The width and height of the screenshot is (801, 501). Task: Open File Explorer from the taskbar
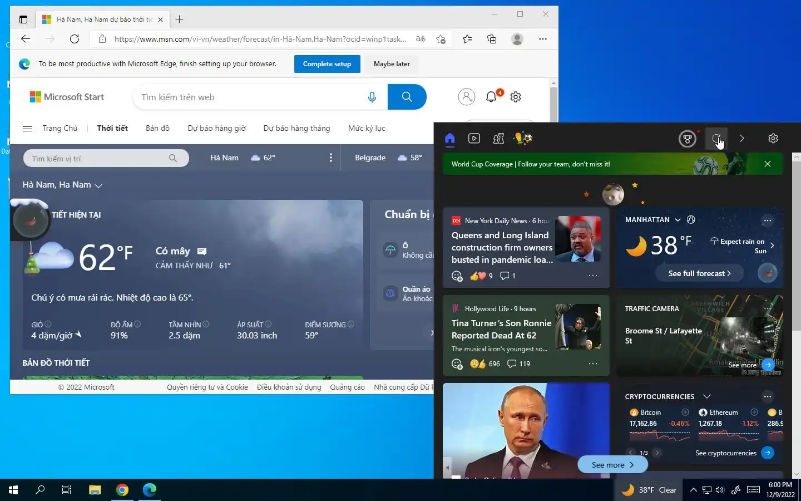click(95, 490)
